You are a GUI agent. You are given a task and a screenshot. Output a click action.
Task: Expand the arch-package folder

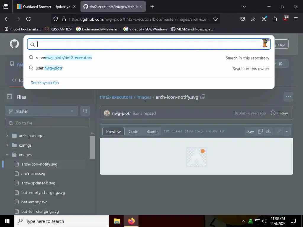pos(7,136)
